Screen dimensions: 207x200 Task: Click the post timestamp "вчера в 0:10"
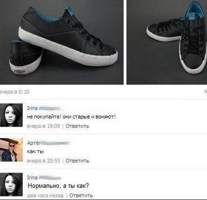click(14, 92)
